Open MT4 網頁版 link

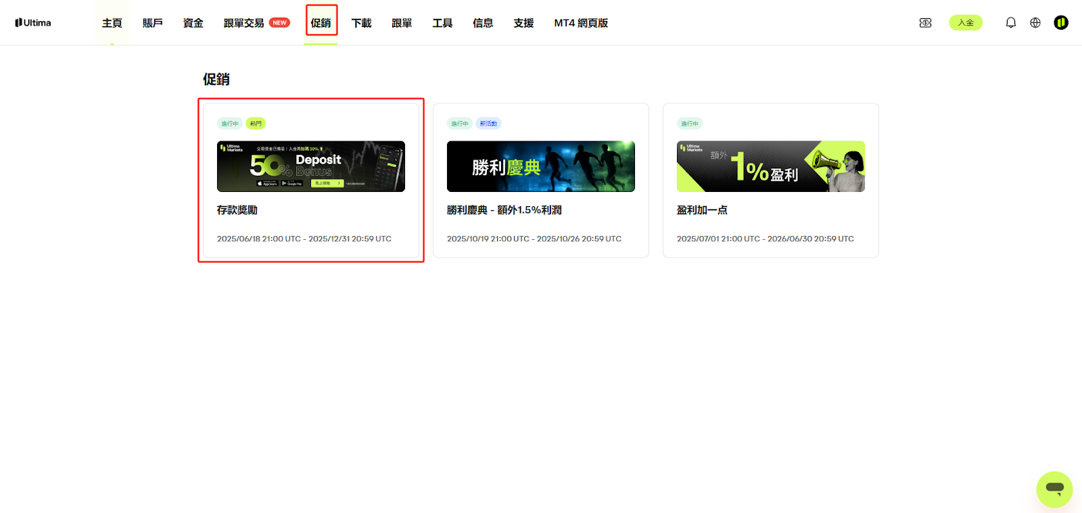click(580, 23)
